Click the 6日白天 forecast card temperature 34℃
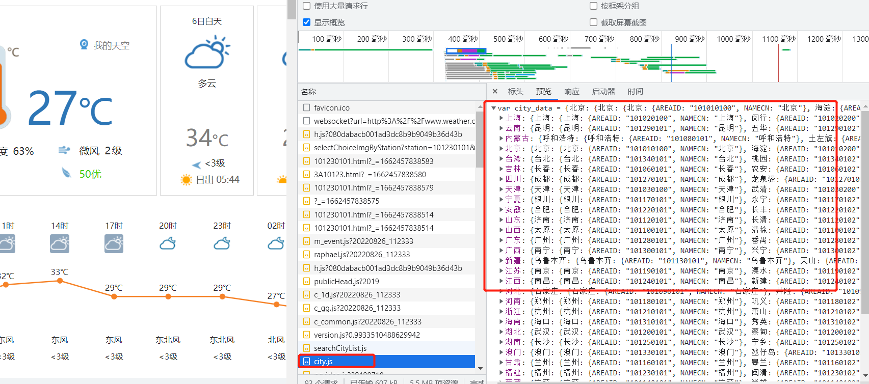 coord(207,138)
